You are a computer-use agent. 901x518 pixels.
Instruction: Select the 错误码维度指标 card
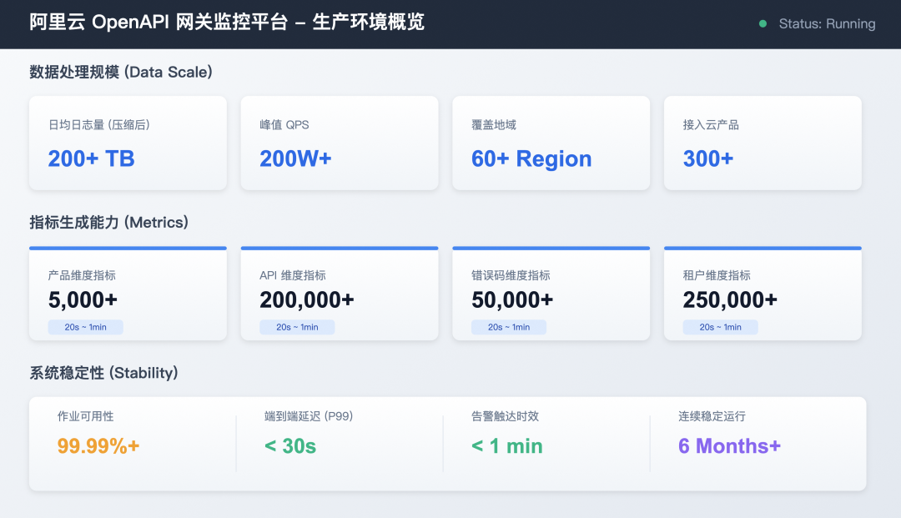pyautogui.click(x=551, y=294)
